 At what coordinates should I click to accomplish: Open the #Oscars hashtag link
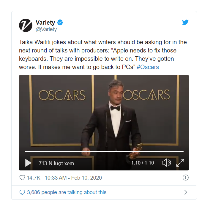[x=148, y=67]
